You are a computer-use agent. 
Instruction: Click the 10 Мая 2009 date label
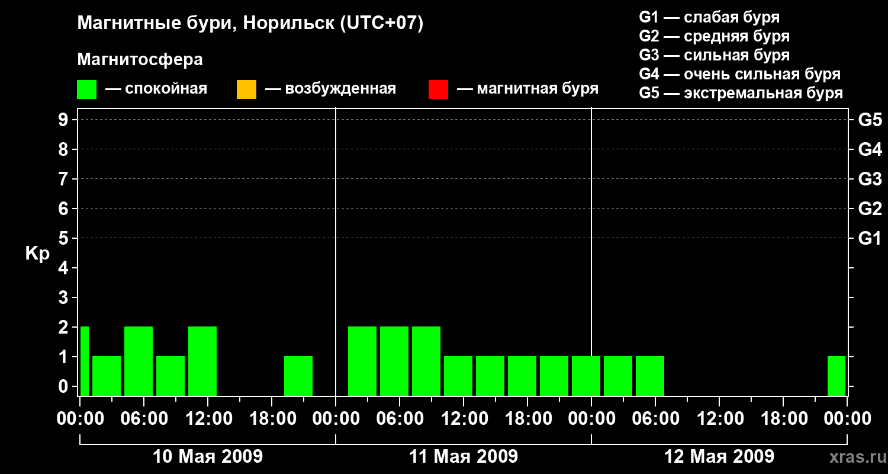pos(208,456)
